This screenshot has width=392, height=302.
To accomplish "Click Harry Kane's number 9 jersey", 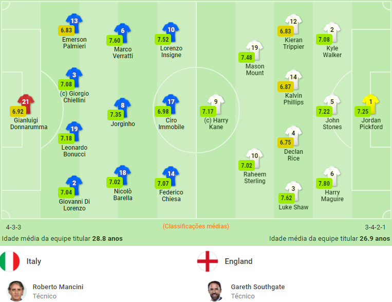I will 216,104.
